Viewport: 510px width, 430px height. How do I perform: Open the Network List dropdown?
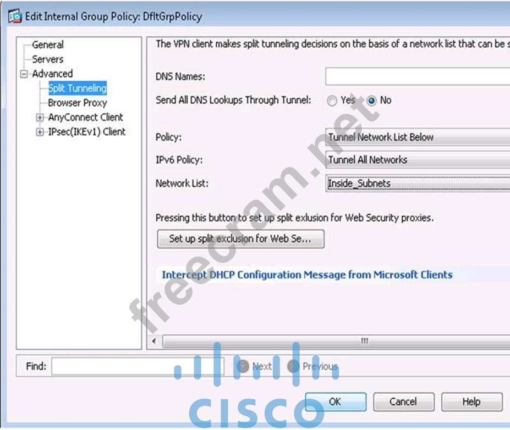(418, 183)
